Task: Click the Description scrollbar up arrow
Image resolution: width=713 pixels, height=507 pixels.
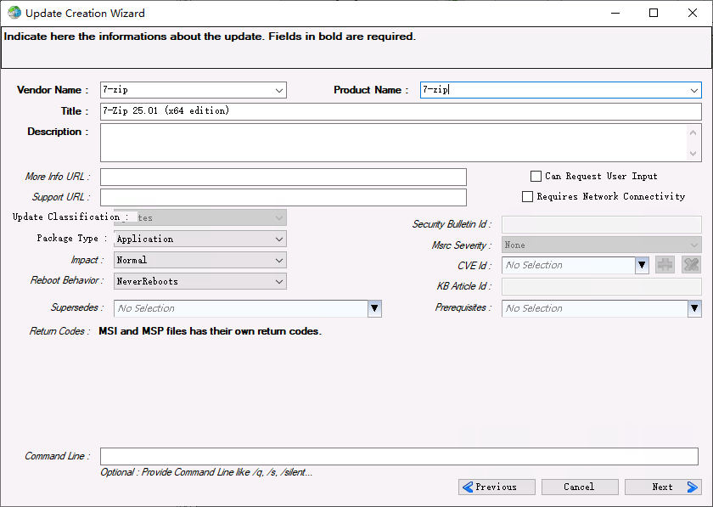Action: coord(693,132)
